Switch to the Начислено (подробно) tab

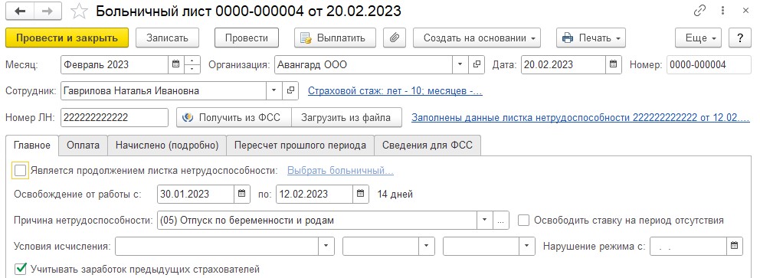(167, 146)
